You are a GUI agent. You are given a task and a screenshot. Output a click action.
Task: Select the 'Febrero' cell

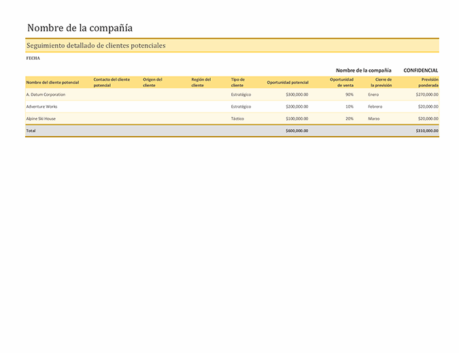[375, 107]
